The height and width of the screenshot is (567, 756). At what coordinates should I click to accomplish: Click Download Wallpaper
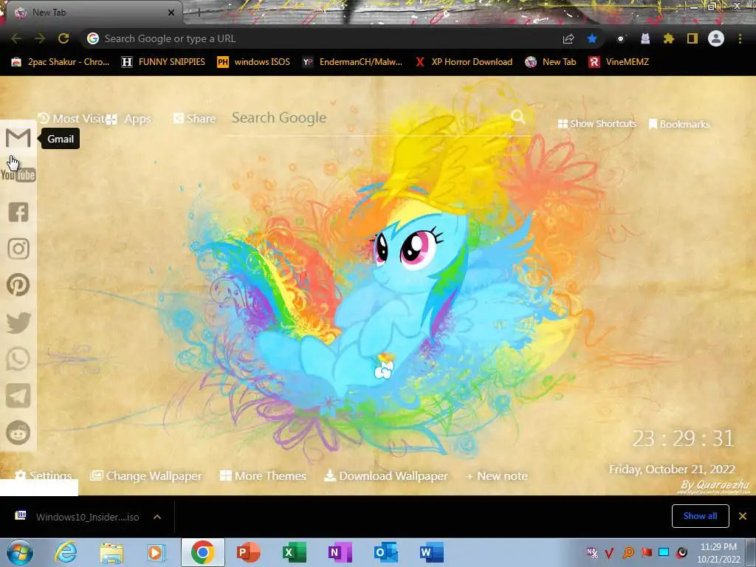click(385, 476)
